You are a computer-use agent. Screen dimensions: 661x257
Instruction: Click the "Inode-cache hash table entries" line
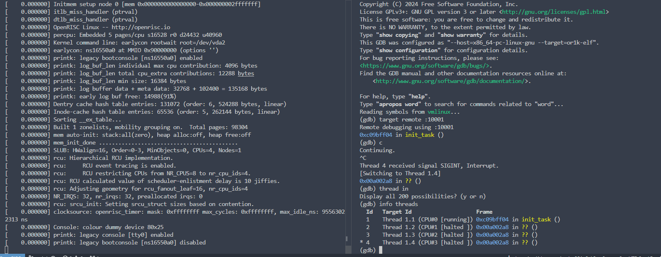(142, 112)
